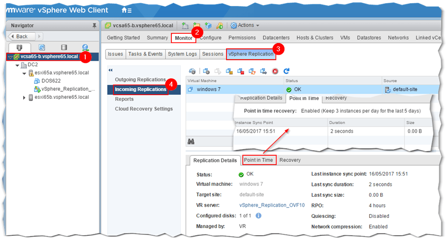Collapse the replication side menu with double-arrow
Viewport: 446px width, 241px height.
click(x=110, y=70)
